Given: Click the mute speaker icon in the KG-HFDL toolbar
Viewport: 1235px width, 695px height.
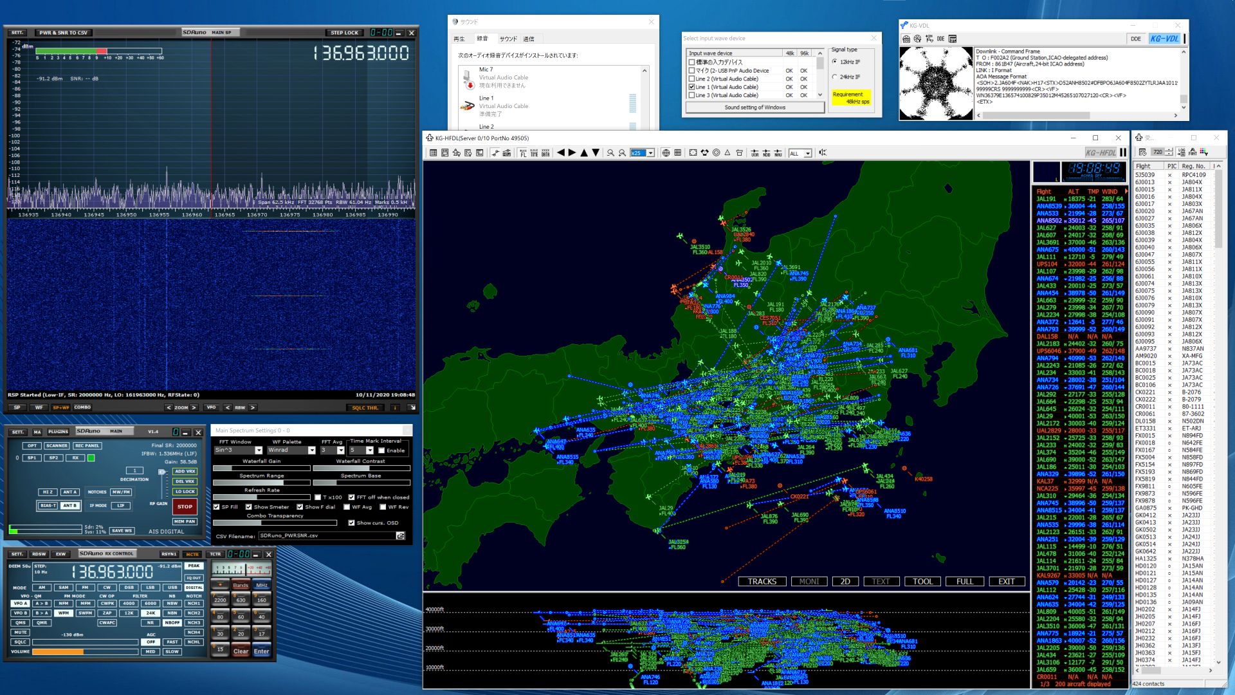Looking at the screenshot, I should pyautogui.click(x=822, y=153).
